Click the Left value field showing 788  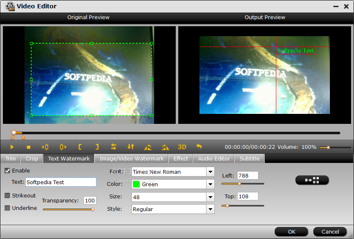248,175
